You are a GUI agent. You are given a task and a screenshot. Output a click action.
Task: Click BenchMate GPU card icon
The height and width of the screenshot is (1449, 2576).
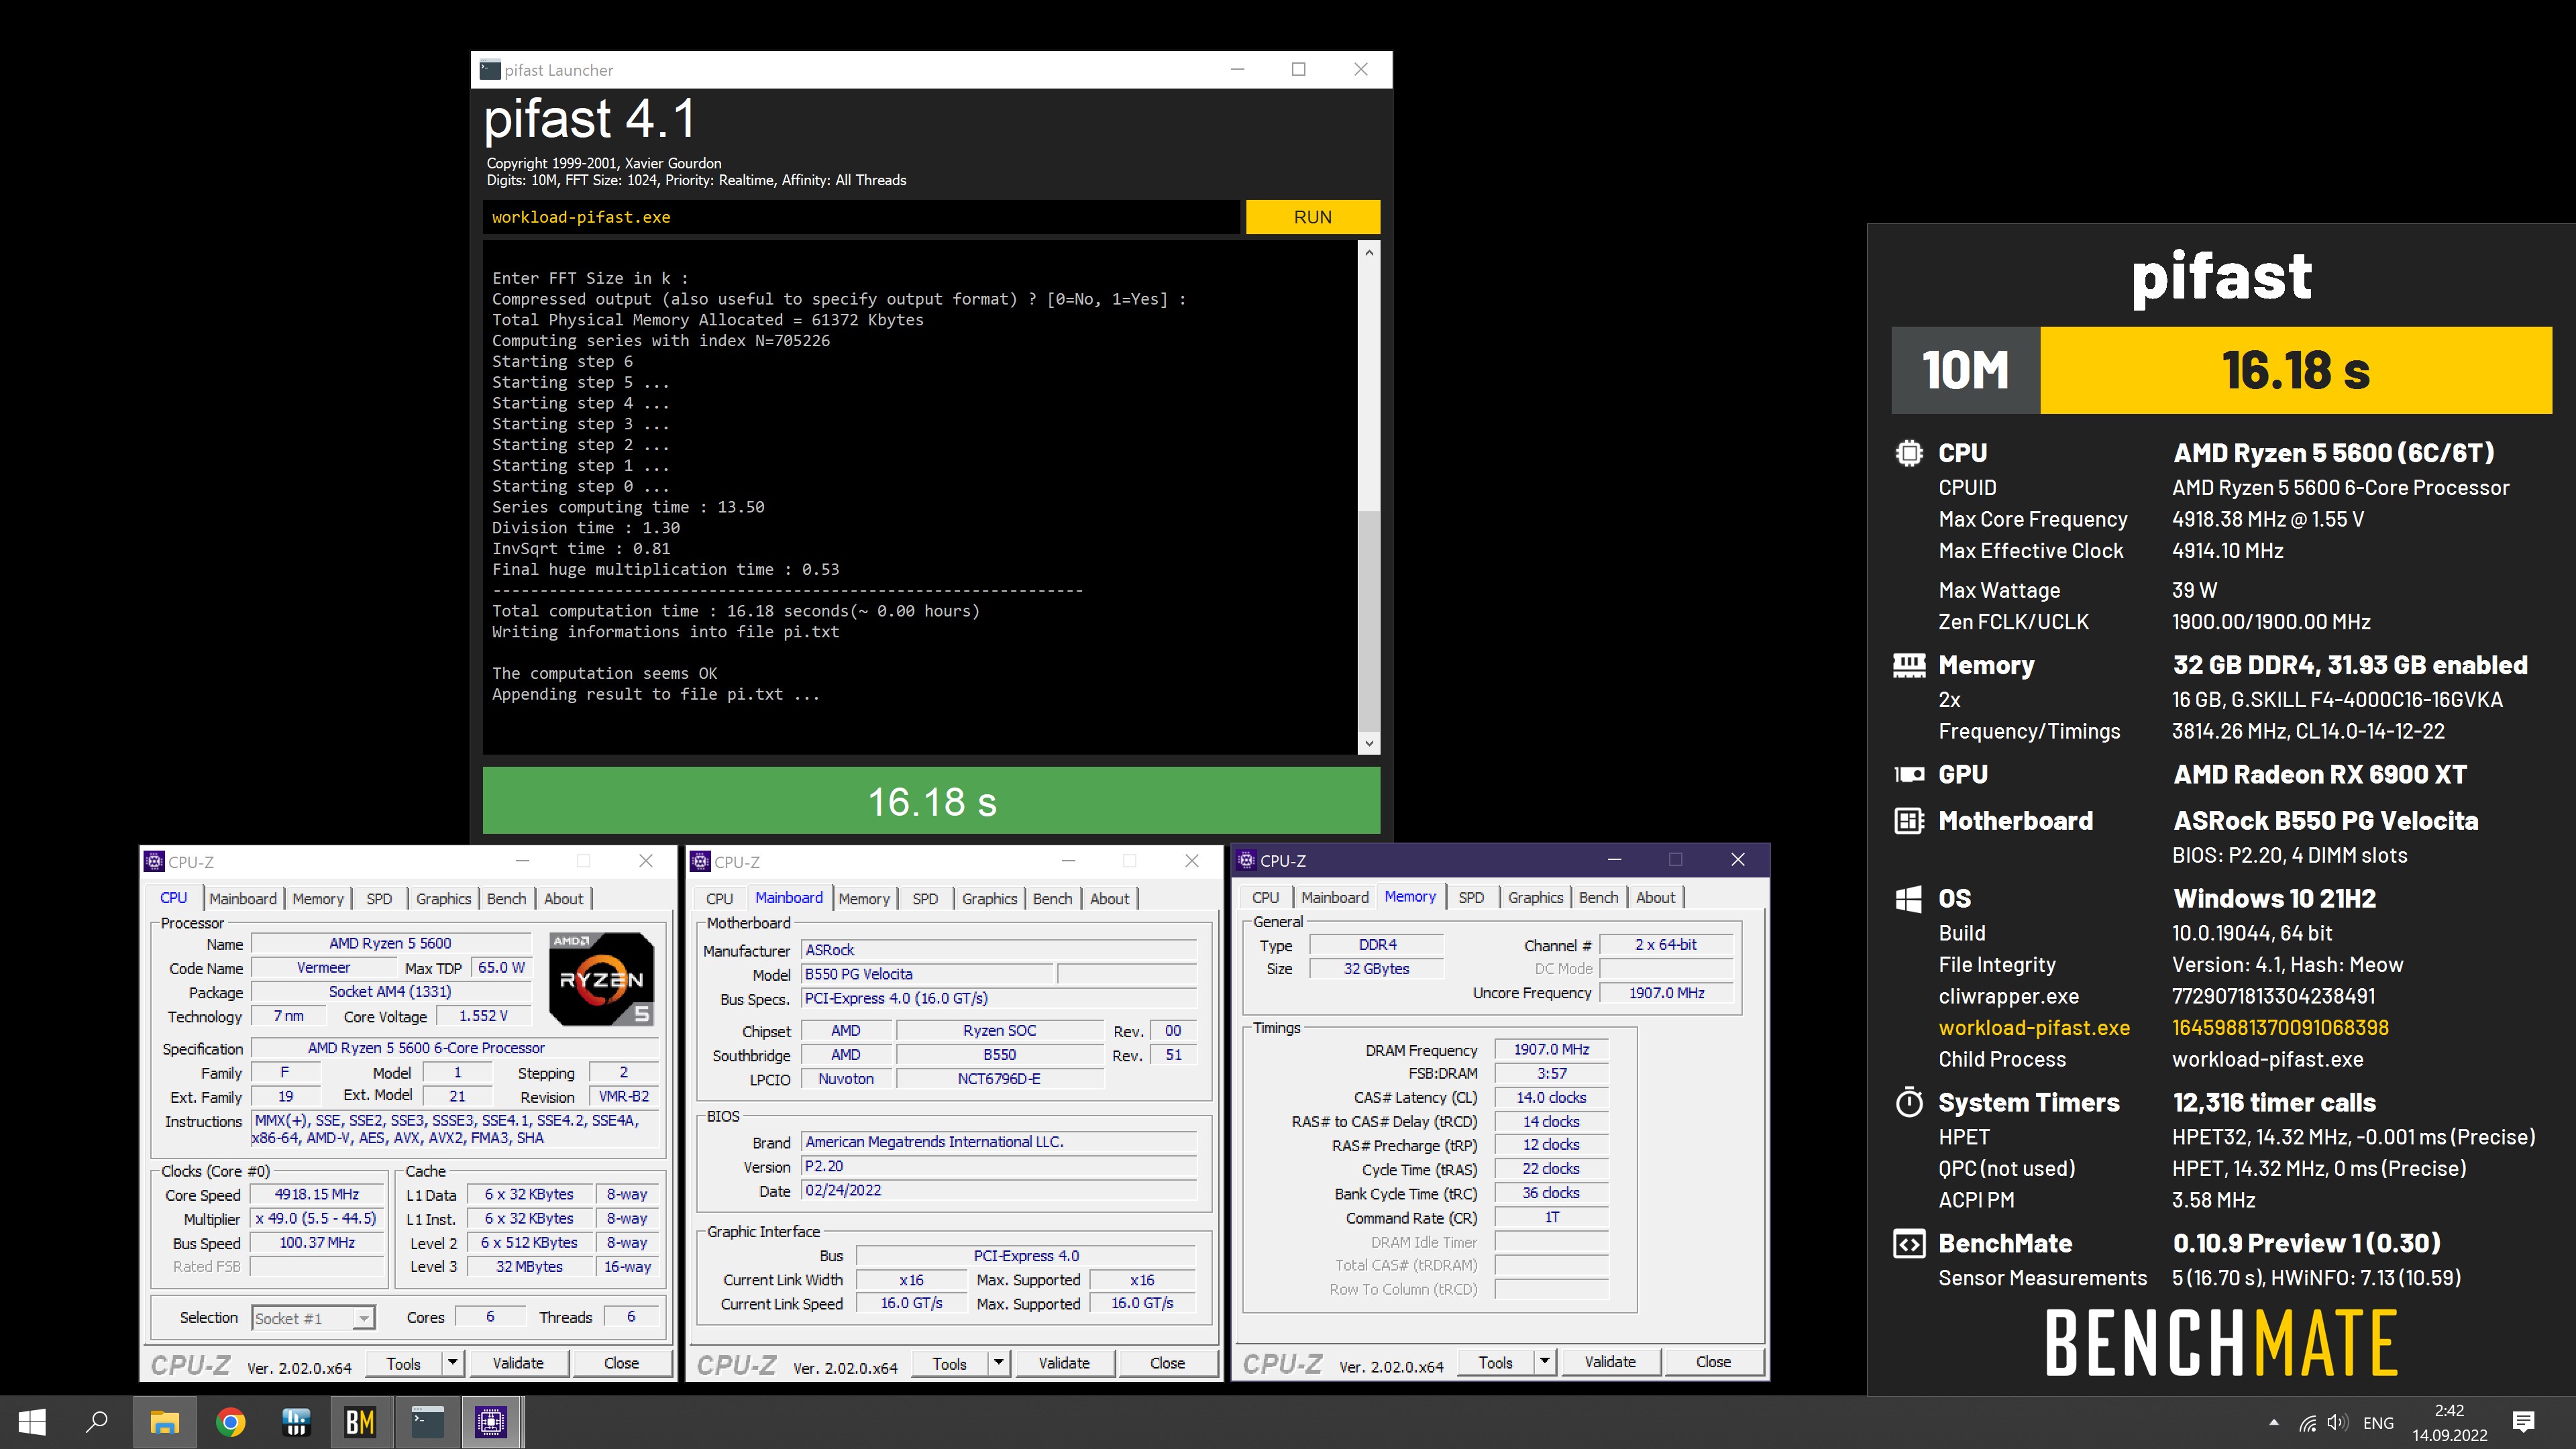1909,774
